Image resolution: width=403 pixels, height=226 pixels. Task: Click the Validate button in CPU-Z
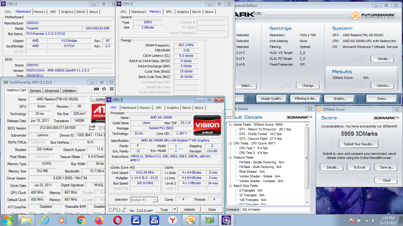(x=189, y=210)
